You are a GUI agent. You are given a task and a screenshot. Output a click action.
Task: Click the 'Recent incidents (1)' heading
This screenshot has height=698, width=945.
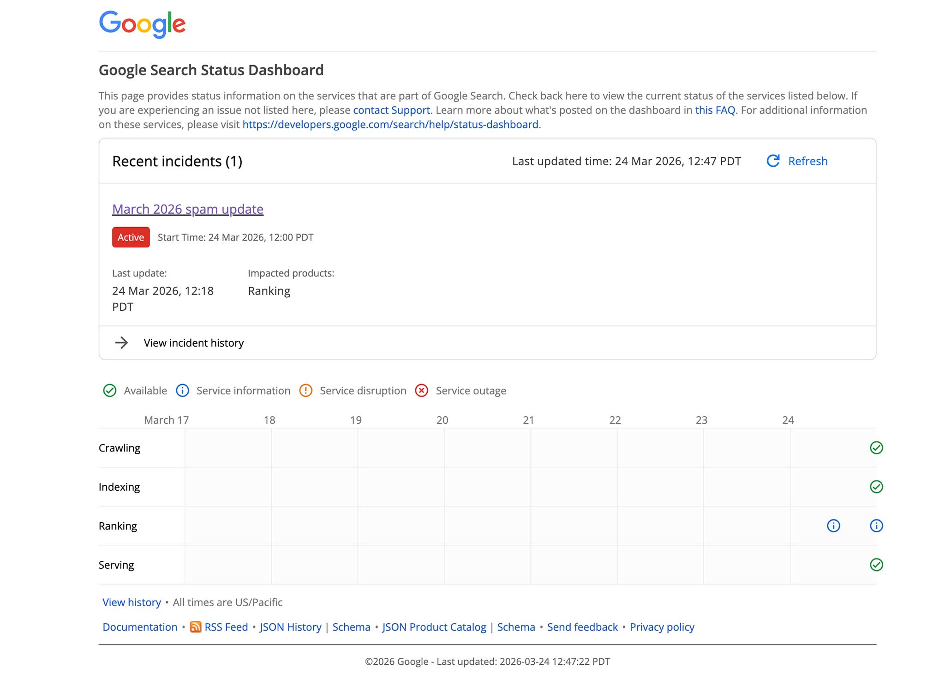click(177, 161)
